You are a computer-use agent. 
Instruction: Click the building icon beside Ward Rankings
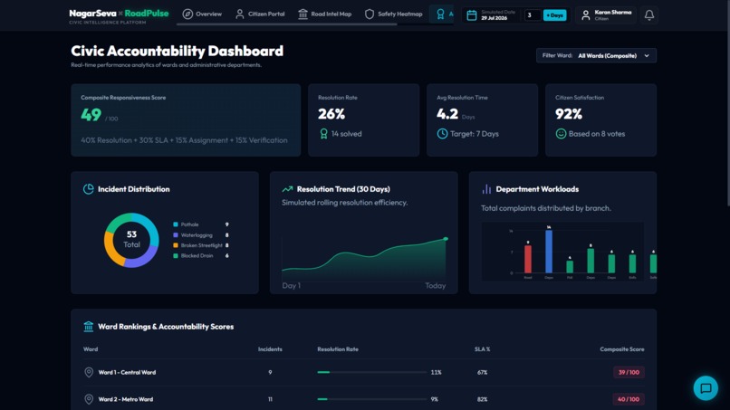(x=88, y=326)
